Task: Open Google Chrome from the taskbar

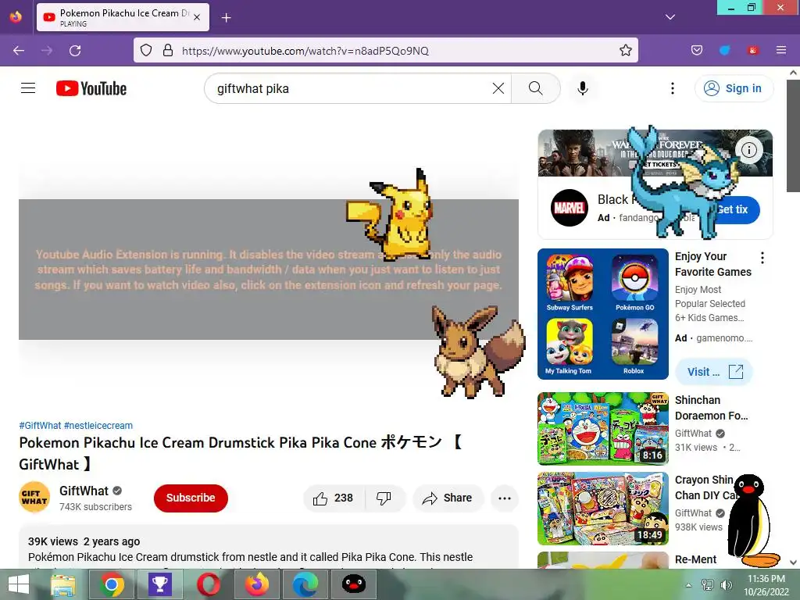Action: tap(112, 584)
